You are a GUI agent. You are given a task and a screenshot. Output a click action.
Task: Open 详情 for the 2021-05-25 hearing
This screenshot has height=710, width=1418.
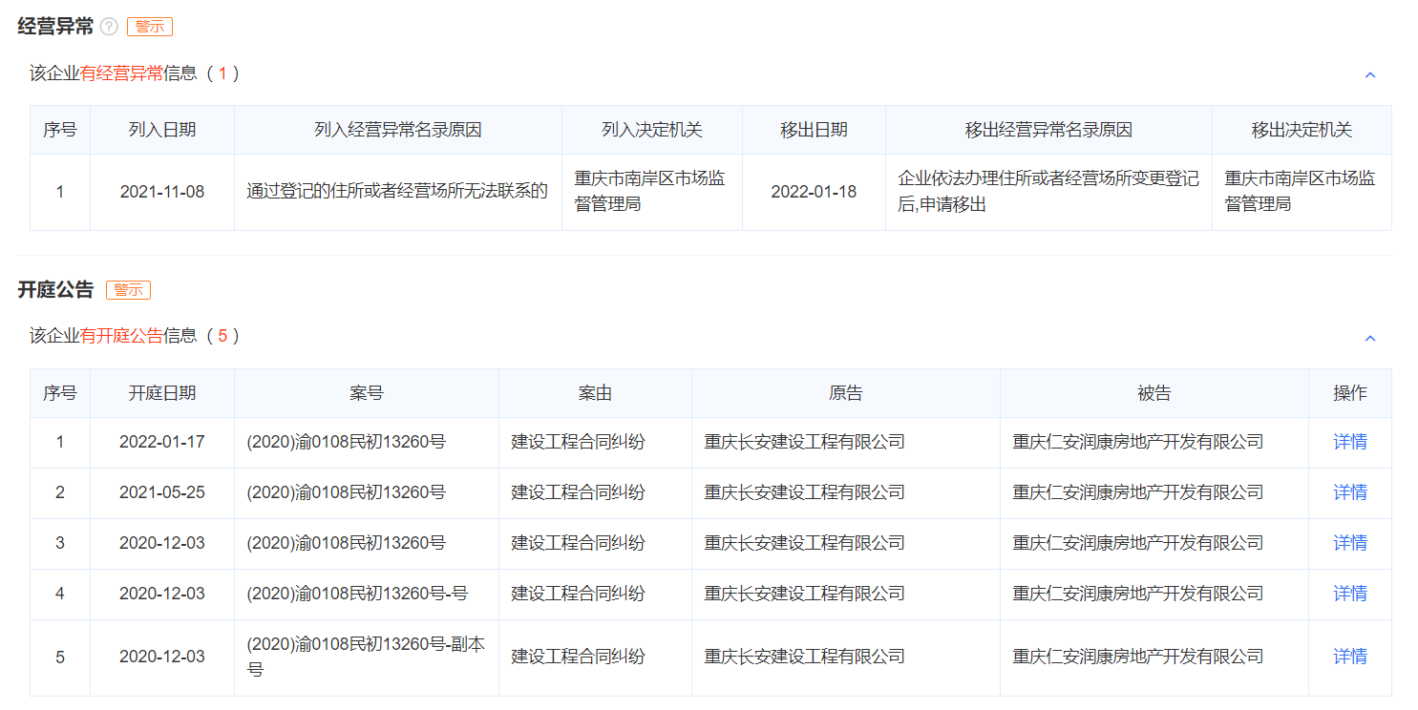1350,492
